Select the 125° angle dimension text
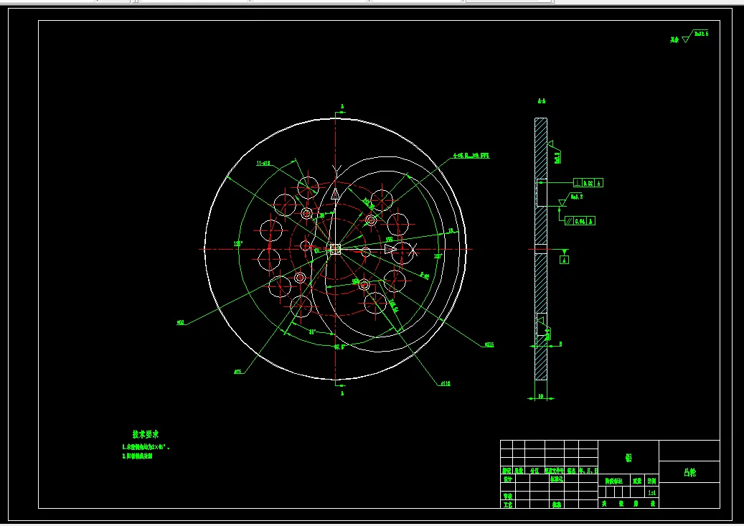The height and width of the screenshot is (526, 744). coord(238,243)
